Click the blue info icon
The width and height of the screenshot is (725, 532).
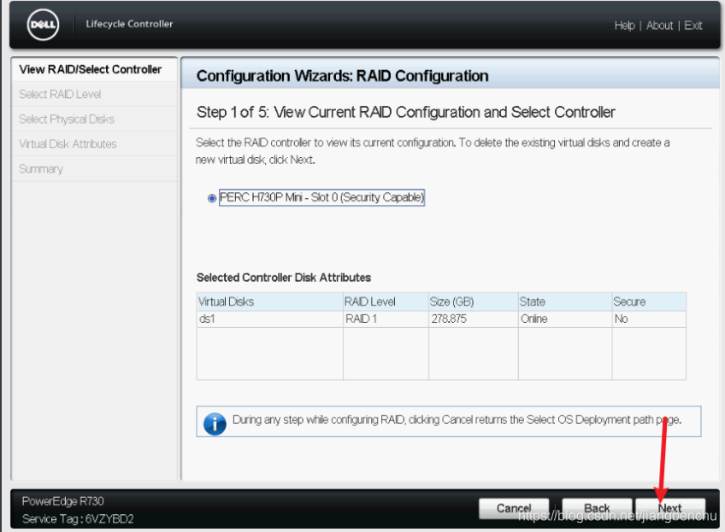215,423
